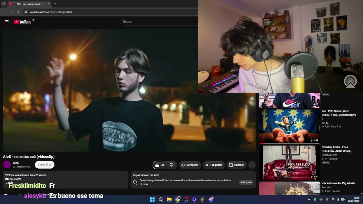Open Vincent Nava for Pig Wheels title

coord(338,183)
